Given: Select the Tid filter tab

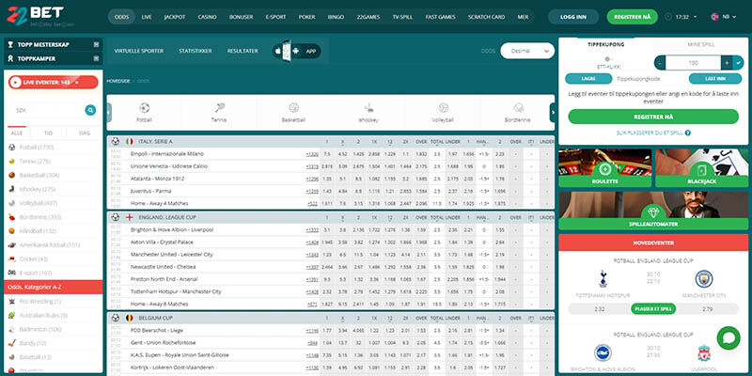Looking at the screenshot, I should [49, 133].
